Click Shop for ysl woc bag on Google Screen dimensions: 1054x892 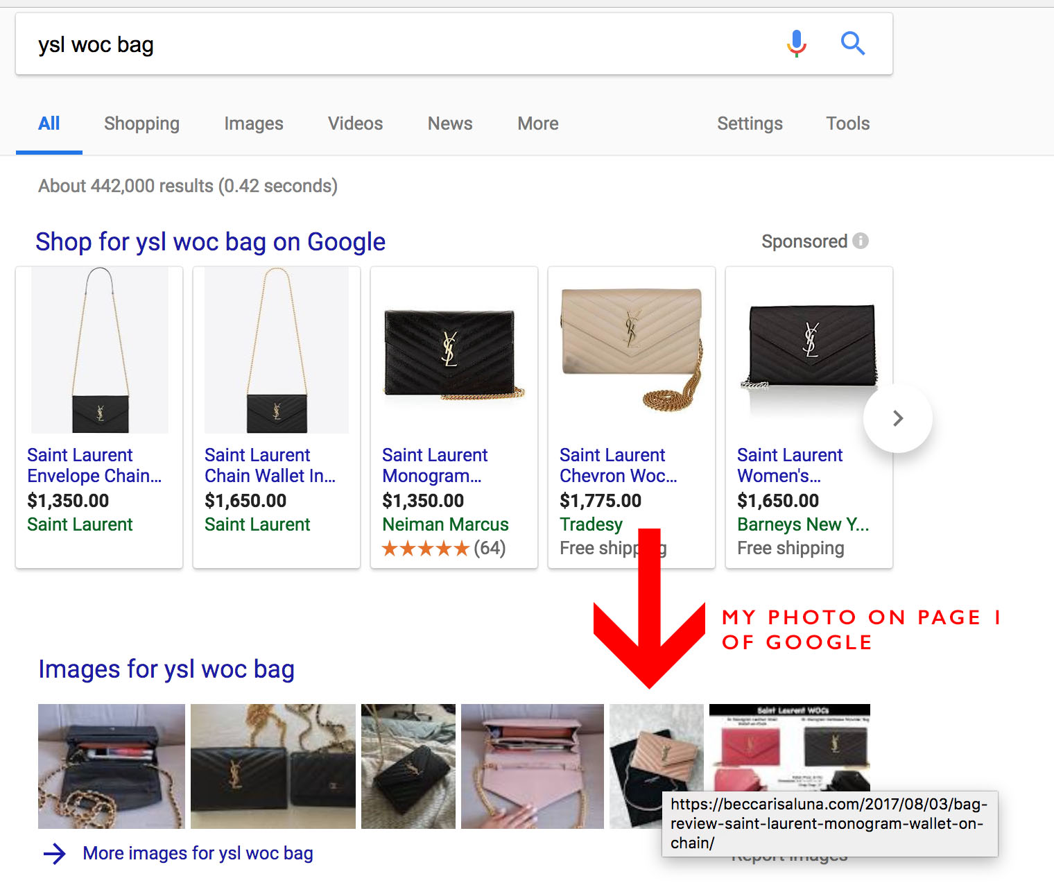click(210, 242)
